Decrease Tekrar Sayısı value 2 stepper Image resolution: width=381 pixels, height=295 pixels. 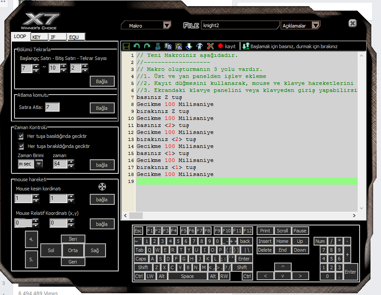85,70
